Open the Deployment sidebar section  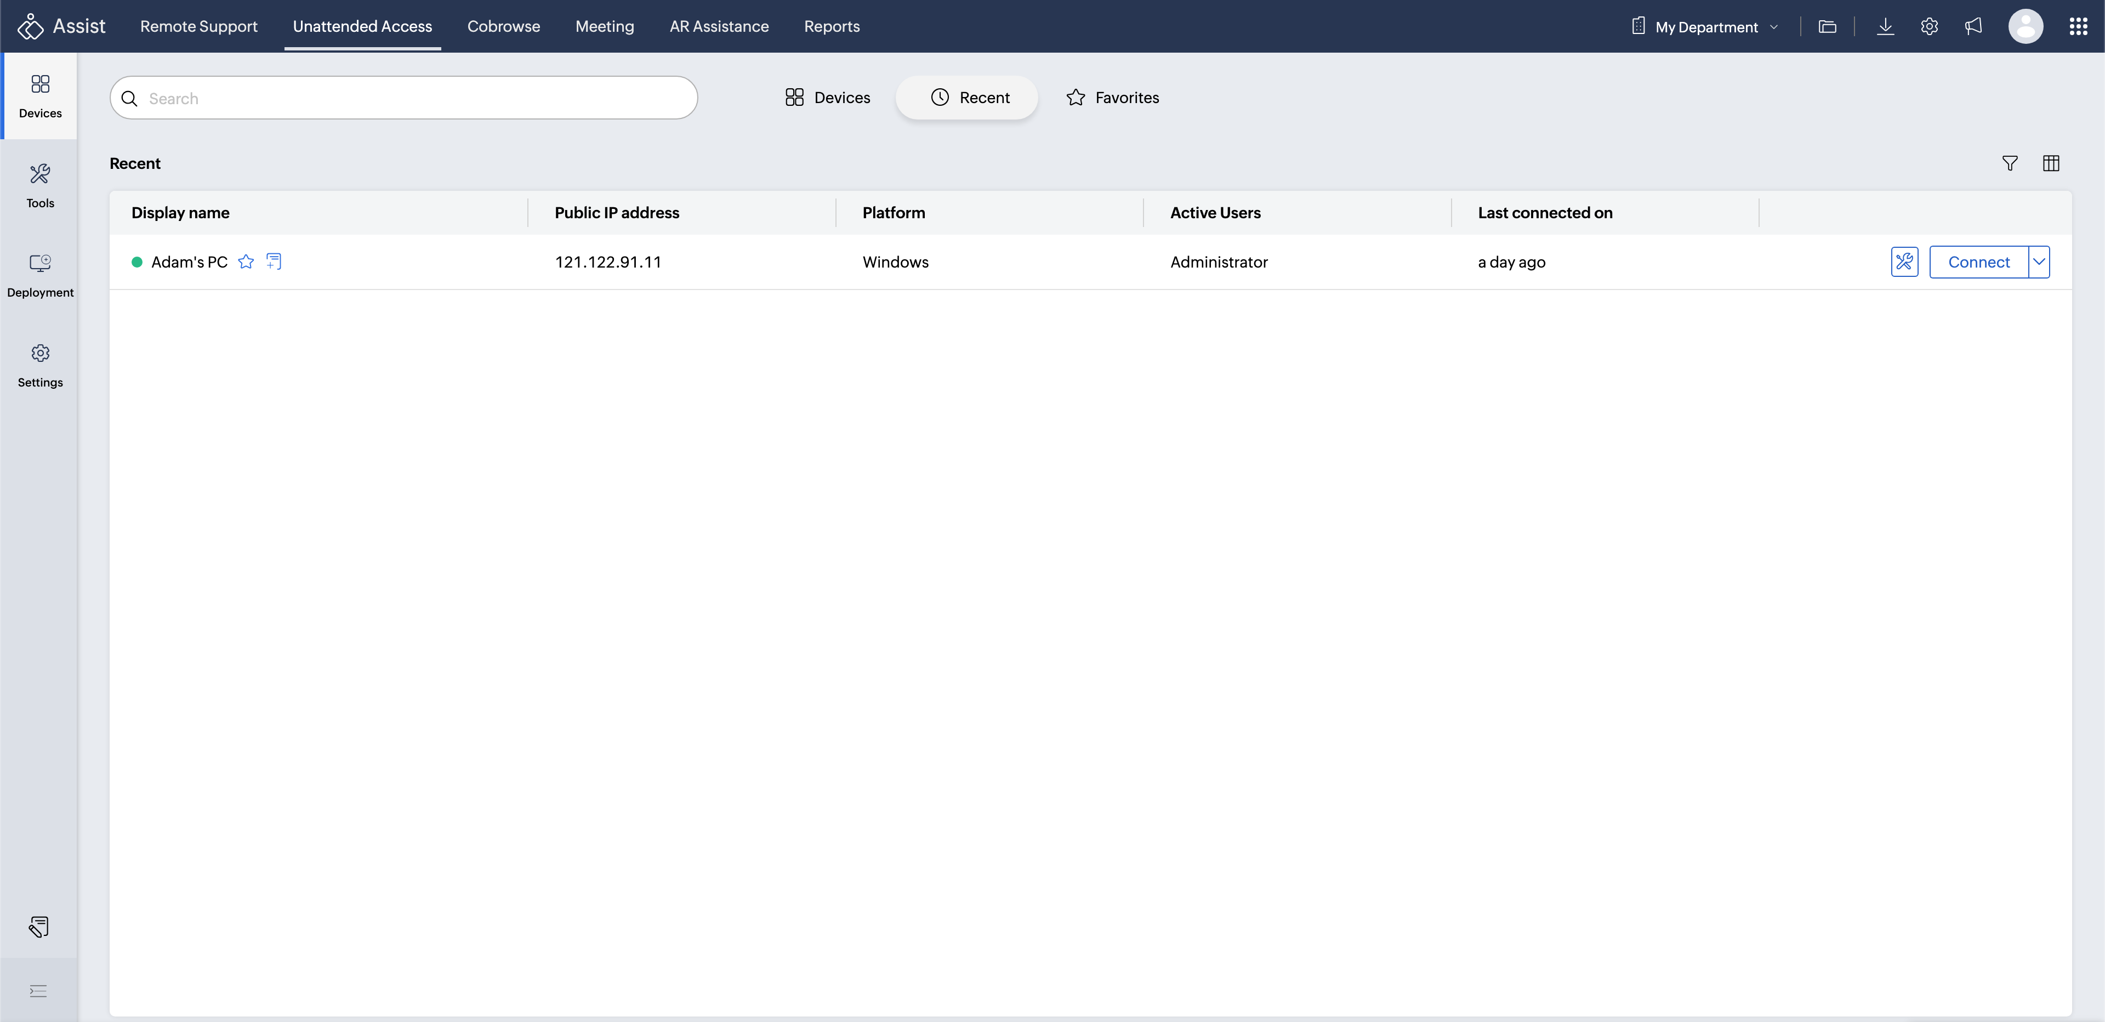click(x=39, y=276)
